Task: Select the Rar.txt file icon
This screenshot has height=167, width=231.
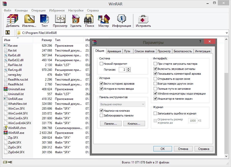Action: coord(6,50)
